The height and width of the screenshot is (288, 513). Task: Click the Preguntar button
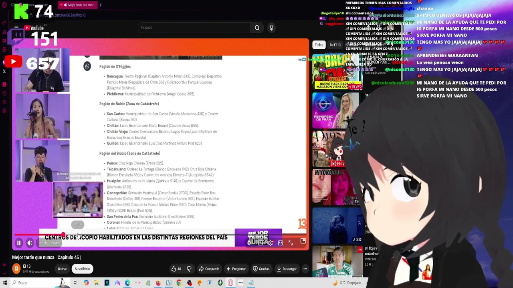(x=236, y=269)
